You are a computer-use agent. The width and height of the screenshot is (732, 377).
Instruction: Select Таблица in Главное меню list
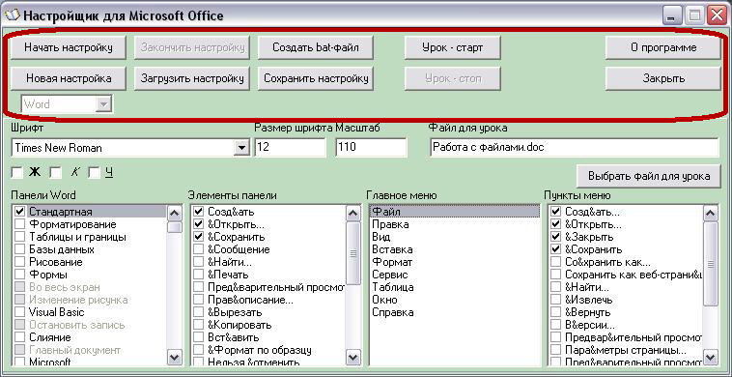click(454, 287)
